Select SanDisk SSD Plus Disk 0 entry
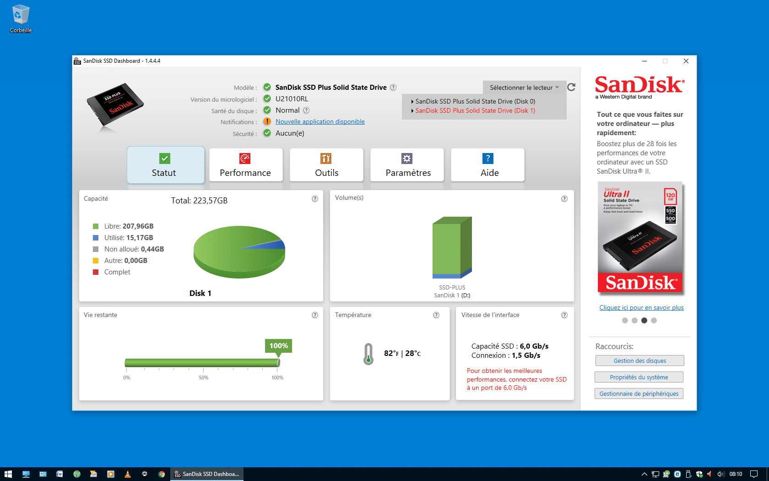This screenshot has width=769, height=481. click(x=475, y=101)
